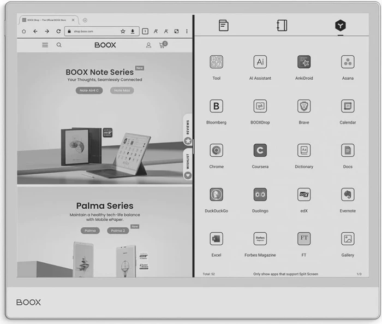Select the Palma 2 button
The width and height of the screenshot is (382, 324).
pyautogui.click(x=118, y=231)
